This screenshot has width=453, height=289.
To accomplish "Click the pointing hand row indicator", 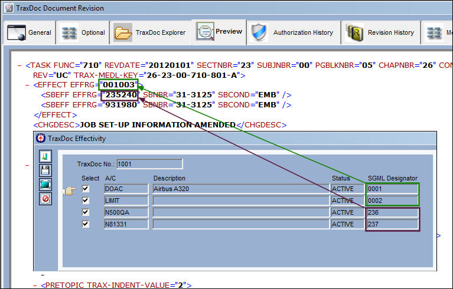I will [x=69, y=191].
